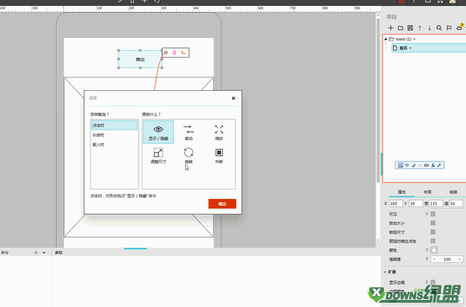The height and width of the screenshot is (307, 466).
Task: Add a command with the 命令 plus icon
Action: 36,253
